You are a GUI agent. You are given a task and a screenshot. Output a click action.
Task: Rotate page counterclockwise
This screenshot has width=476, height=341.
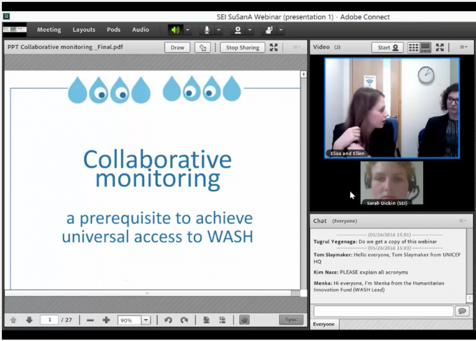click(168, 320)
